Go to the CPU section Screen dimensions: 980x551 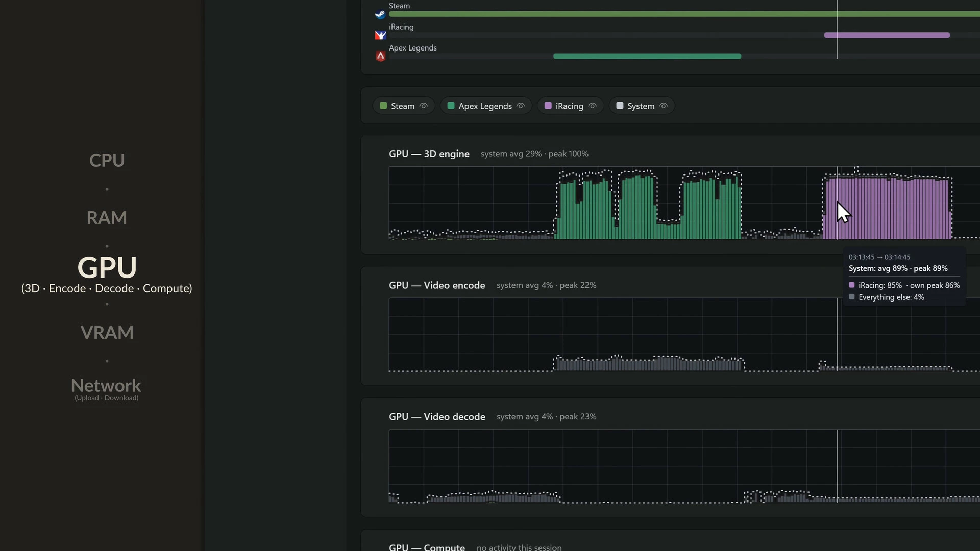click(x=107, y=160)
